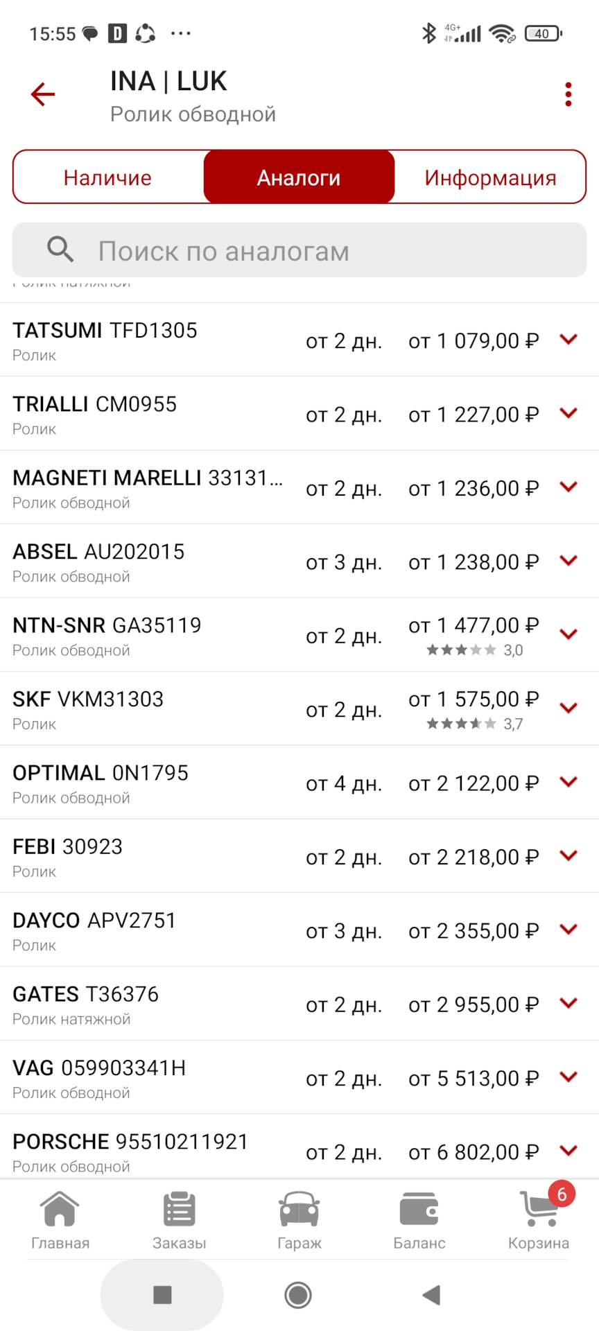This screenshot has width=599, height=1331.
Task: Expand the VAG 059903341H offers
Action: pos(568,1077)
